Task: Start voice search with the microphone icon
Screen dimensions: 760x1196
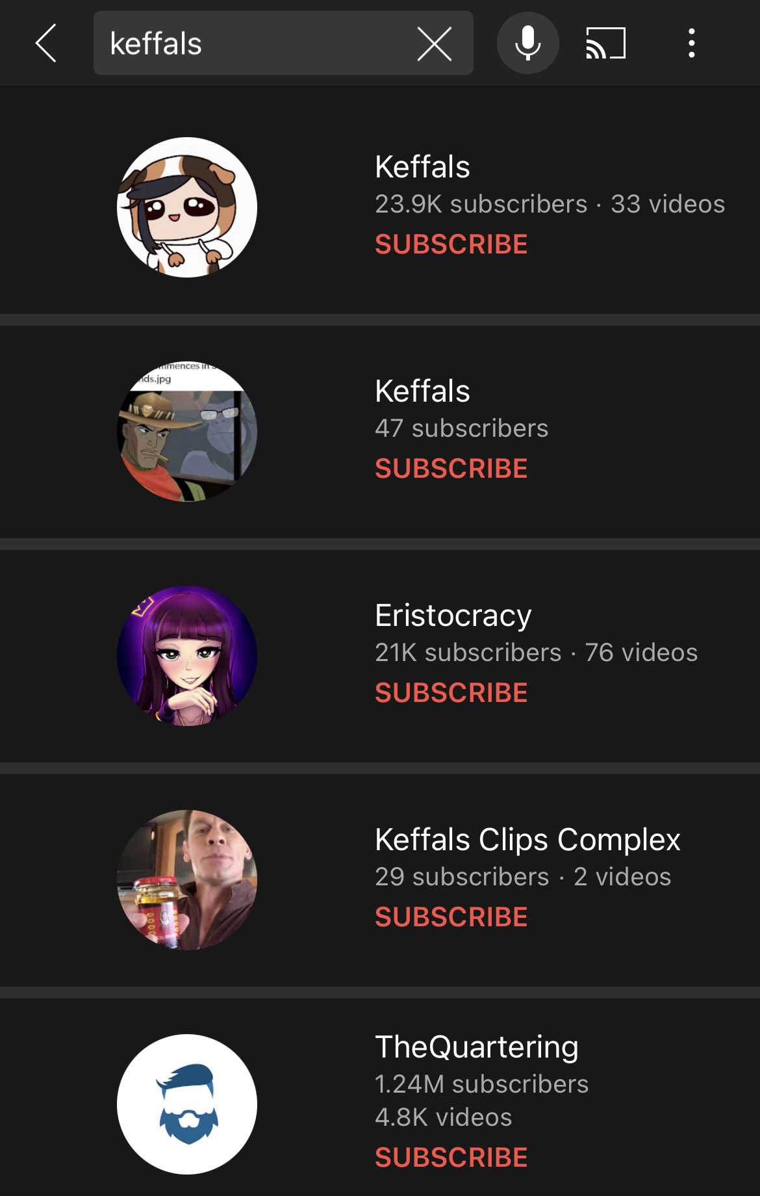Action: [x=527, y=43]
